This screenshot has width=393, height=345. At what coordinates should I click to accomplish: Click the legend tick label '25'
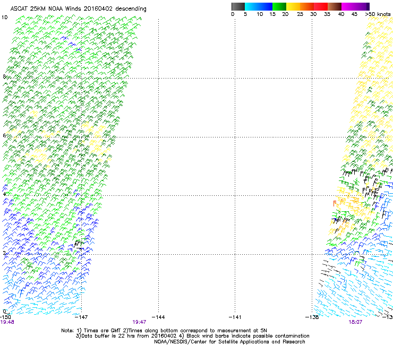[x=300, y=14]
